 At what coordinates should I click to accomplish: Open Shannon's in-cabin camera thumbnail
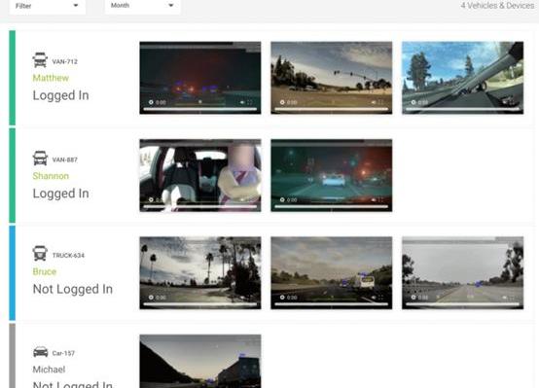click(200, 175)
